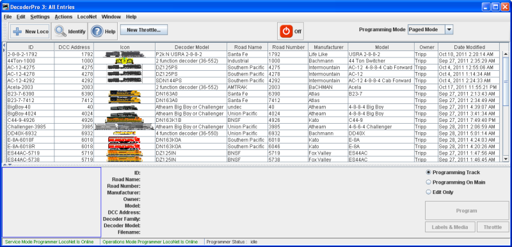Click the AMTRAK road name cell
This screenshot has width=512, height=247.
coord(248,87)
